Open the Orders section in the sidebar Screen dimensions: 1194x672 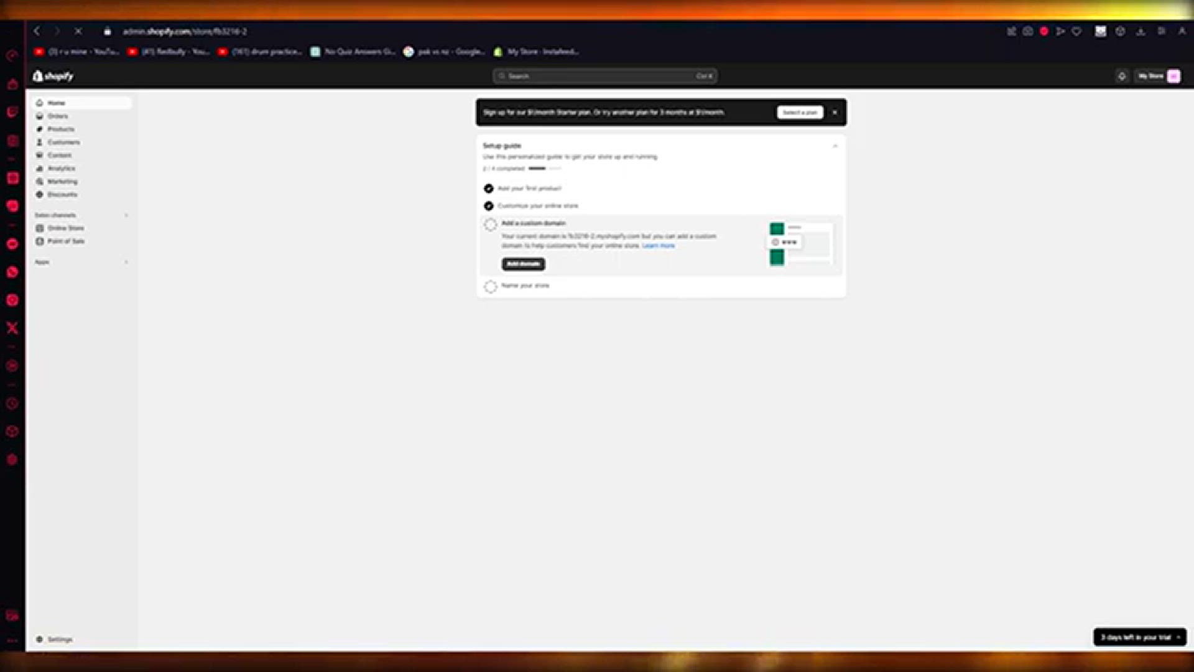[58, 116]
